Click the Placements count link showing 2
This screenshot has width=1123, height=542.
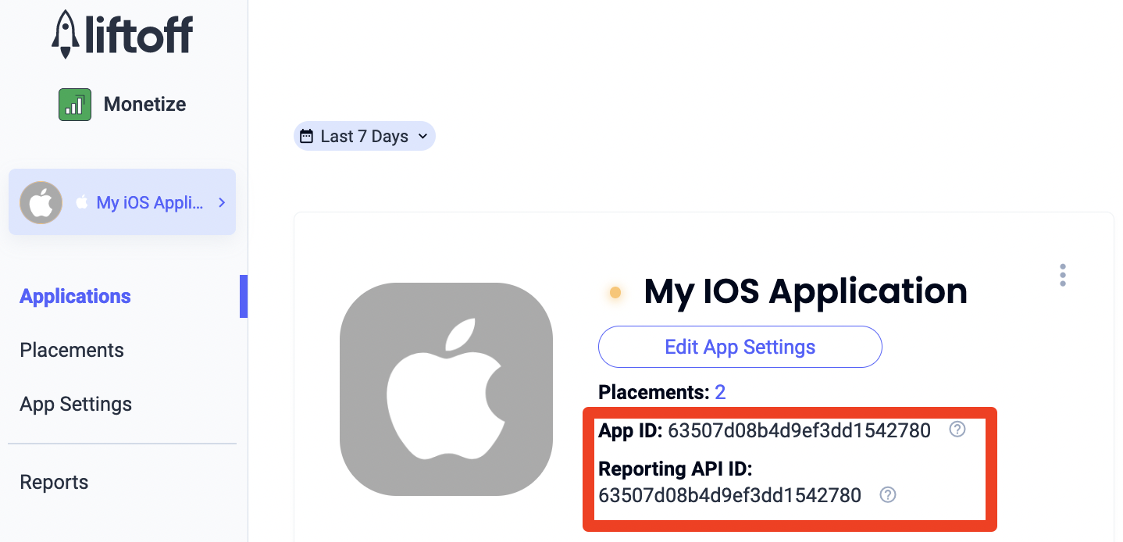point(720,392)
